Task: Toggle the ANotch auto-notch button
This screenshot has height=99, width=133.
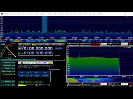Action: pyautogui.click(x=45, y=76)
